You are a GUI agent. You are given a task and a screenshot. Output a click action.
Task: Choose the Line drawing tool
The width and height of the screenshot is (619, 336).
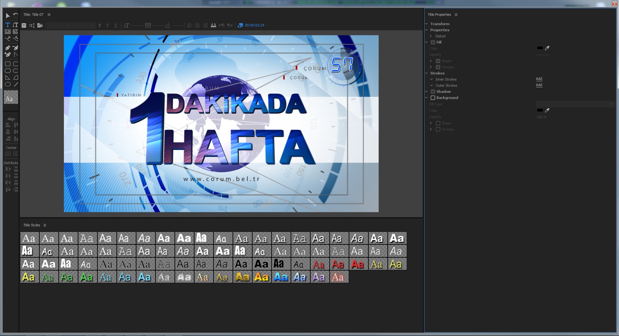(16, 84)
